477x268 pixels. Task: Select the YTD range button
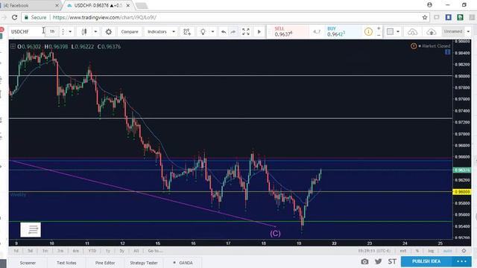(92, 251)
